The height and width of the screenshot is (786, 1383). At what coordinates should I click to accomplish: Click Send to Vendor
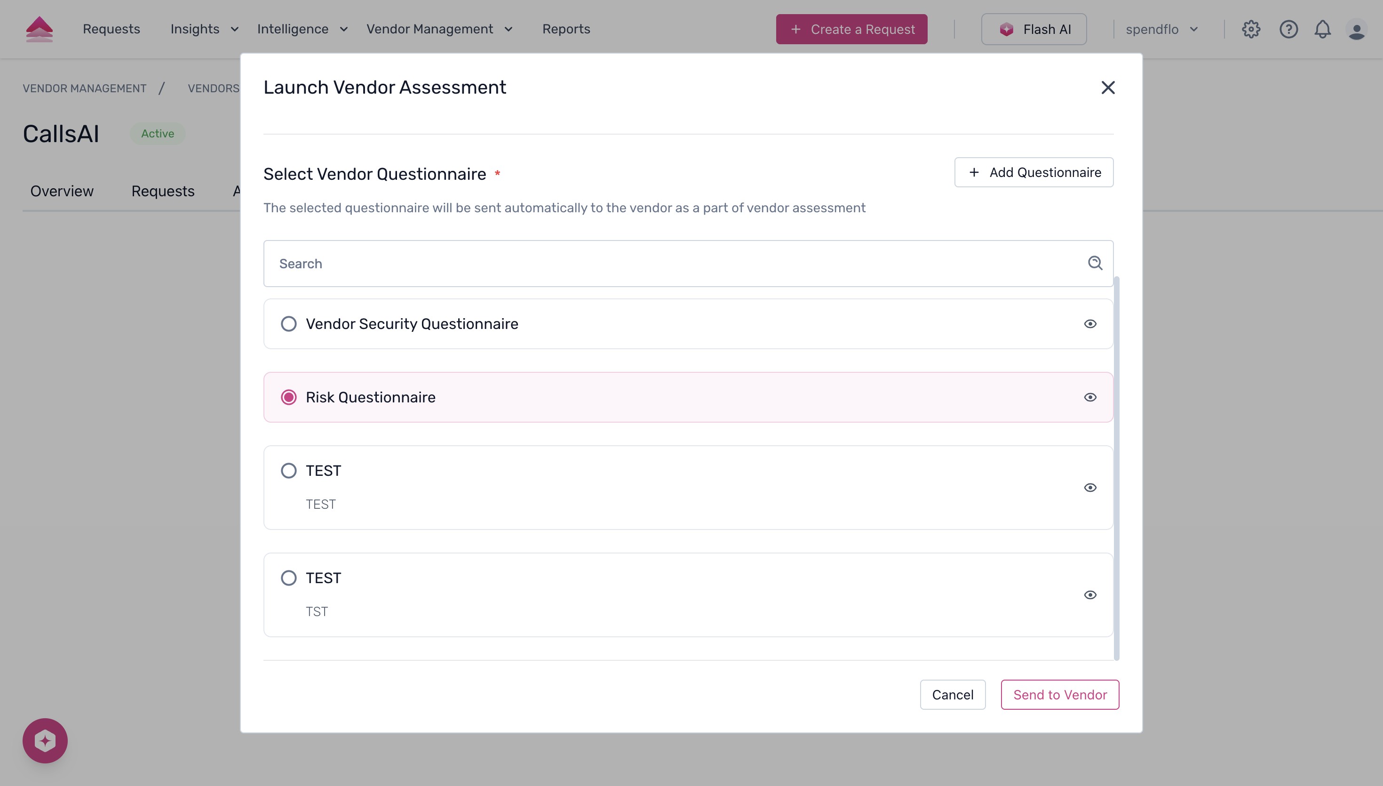pos(1059,695)
